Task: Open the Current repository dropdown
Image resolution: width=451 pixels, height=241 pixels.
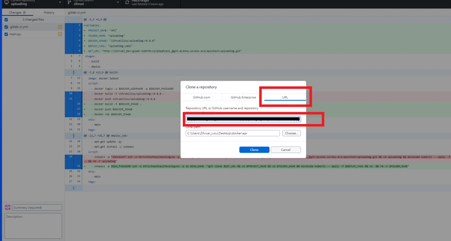Action: coord(33,3)
